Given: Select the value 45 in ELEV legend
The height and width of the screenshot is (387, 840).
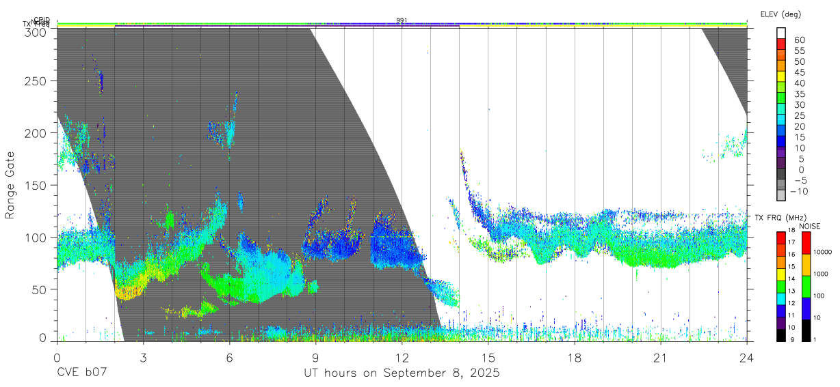Looking at the screenshot, I should (x=799, y=72).
